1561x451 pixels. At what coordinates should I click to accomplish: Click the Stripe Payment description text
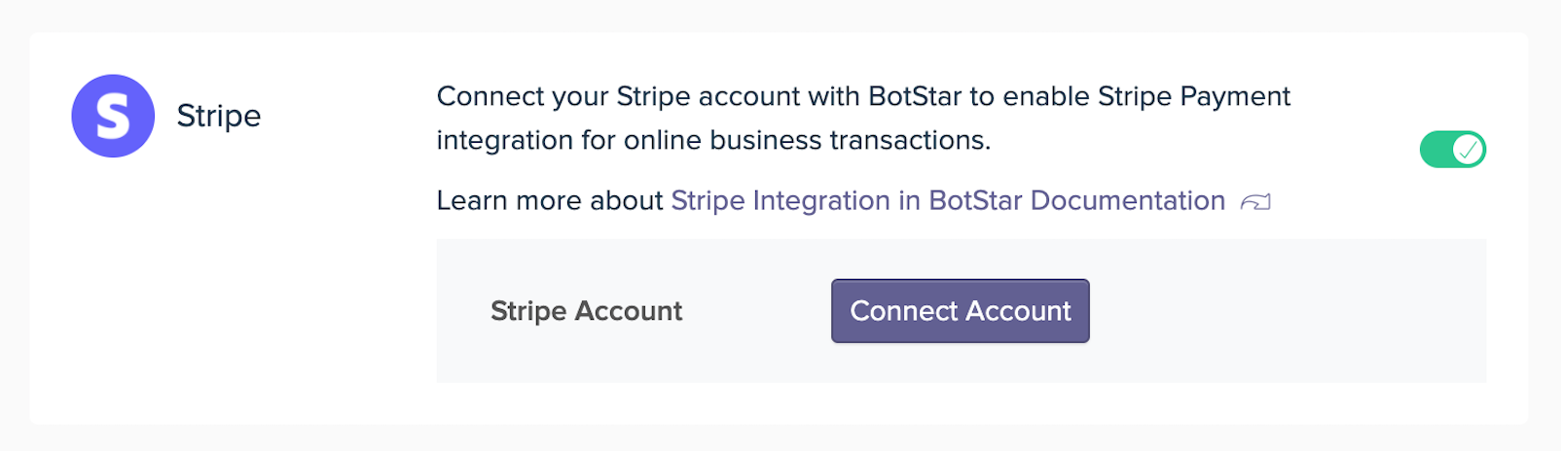click(863, 118)
